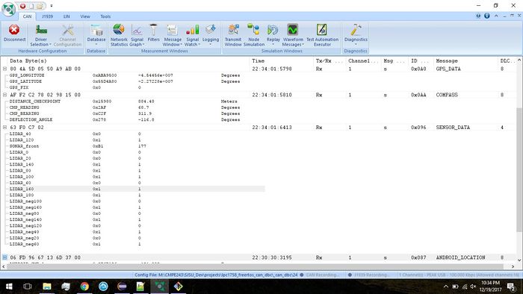Collapse the GPS_DATA message row

[5, 69]
